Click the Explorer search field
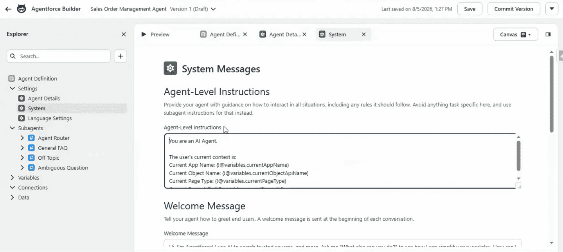Screen dimensions: 563x252 click(x=59, y=56)
